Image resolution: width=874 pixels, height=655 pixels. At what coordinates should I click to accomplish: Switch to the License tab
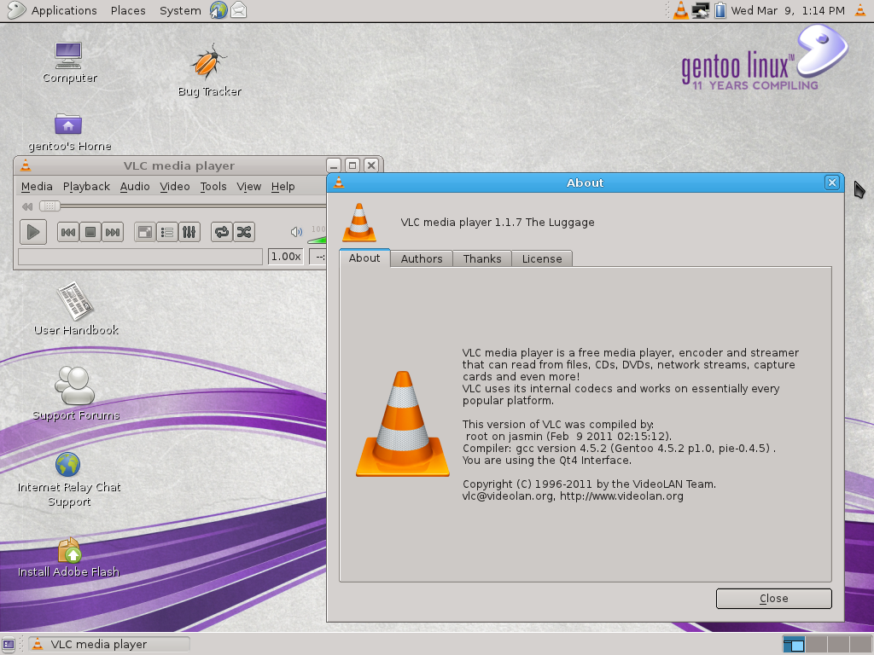click(x=541, y=258)
